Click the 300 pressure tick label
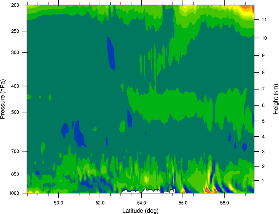This screenshot has width=279, height=214. [15, 52]
